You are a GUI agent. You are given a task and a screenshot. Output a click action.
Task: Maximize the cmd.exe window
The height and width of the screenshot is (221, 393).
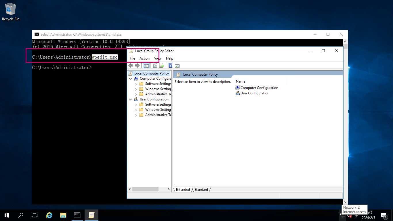point(328,34)
